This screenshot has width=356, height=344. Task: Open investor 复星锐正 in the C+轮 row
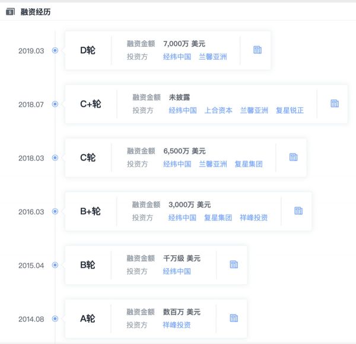tap(290, 110)
